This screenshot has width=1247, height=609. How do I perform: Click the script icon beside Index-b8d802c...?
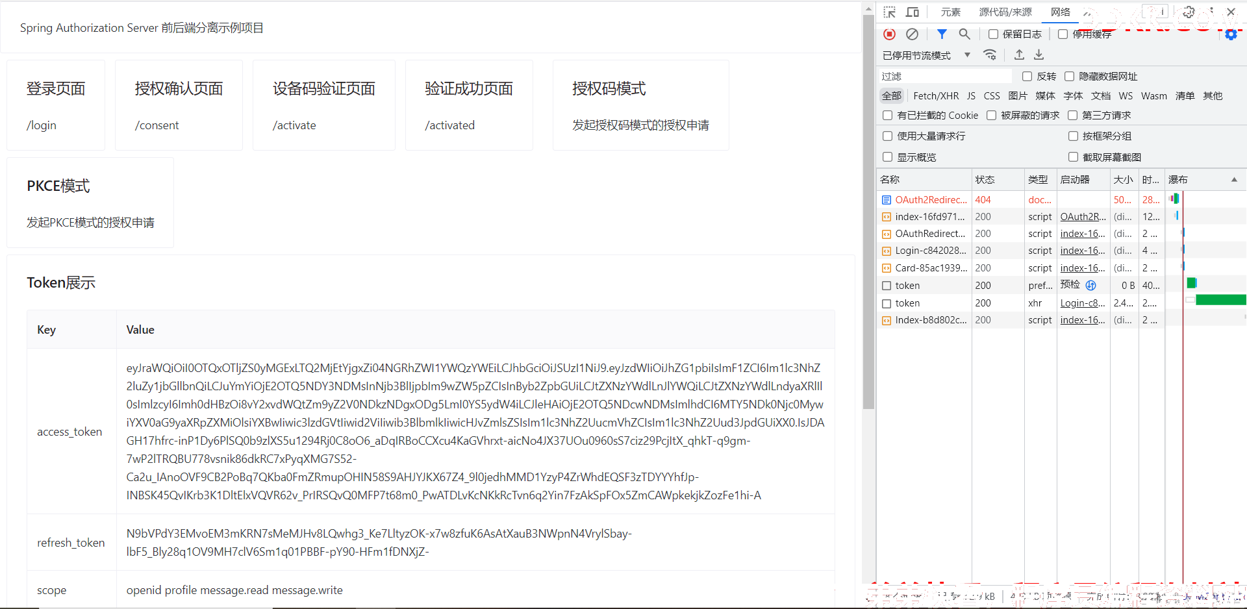point(887,320)
